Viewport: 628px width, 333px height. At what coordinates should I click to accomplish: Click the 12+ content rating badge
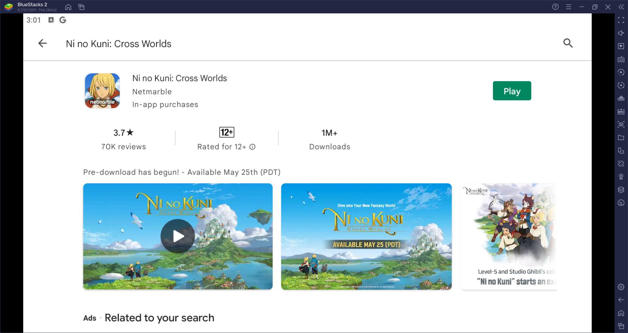pyautogui.click(x=227, y=132)
